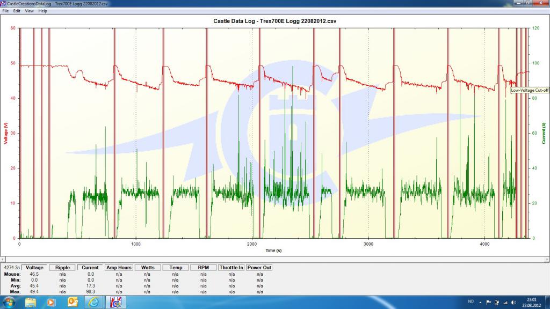Image resolution: width=550 pixels, height=309 pixels.
Task: Toggle the Current data series button
Action: pos(90,267)
